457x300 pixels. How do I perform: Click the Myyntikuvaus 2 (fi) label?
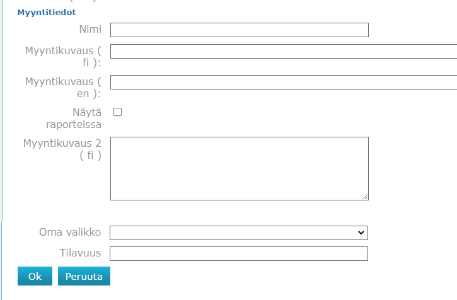click(x=62, y=149)
